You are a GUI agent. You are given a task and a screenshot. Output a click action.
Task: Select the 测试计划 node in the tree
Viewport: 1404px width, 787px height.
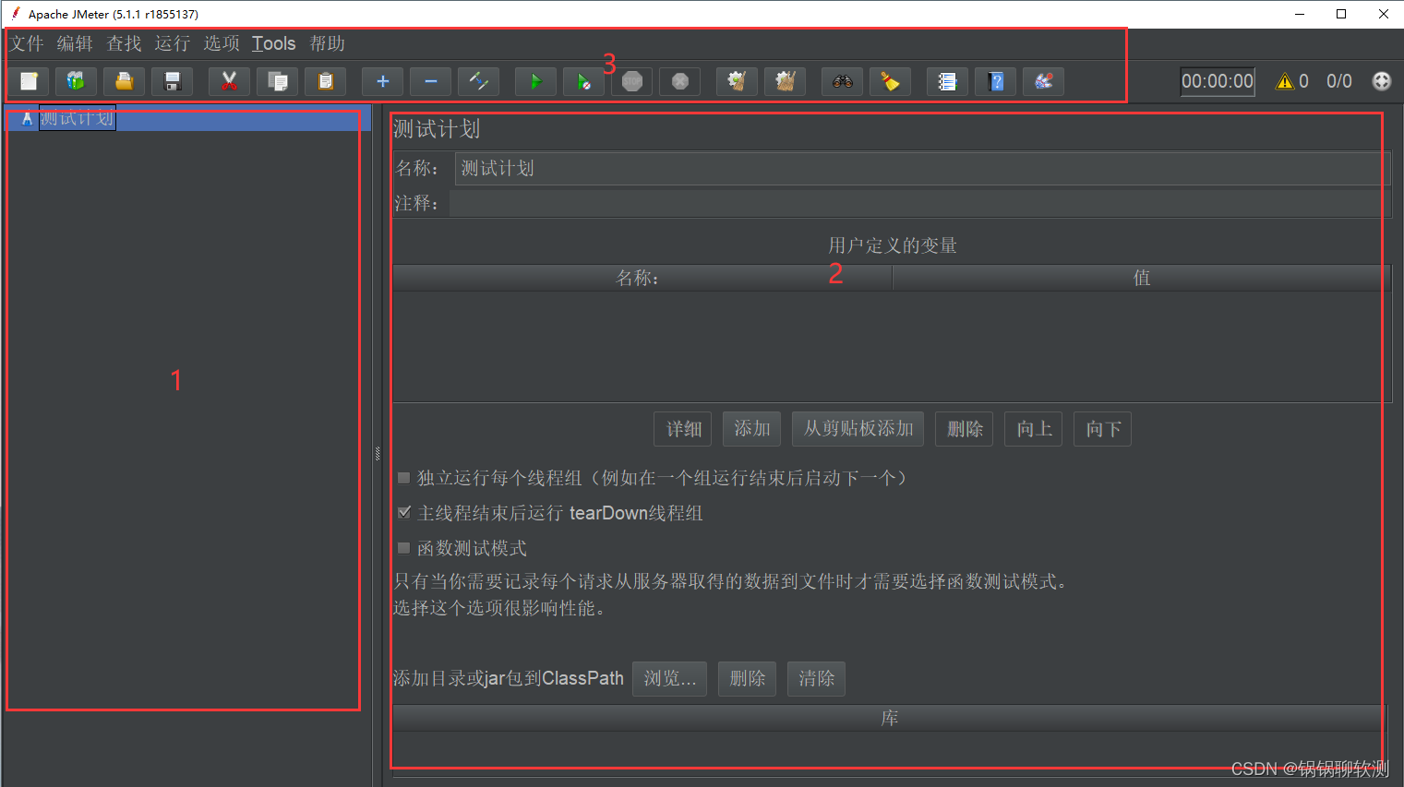(x=78, y=118)
